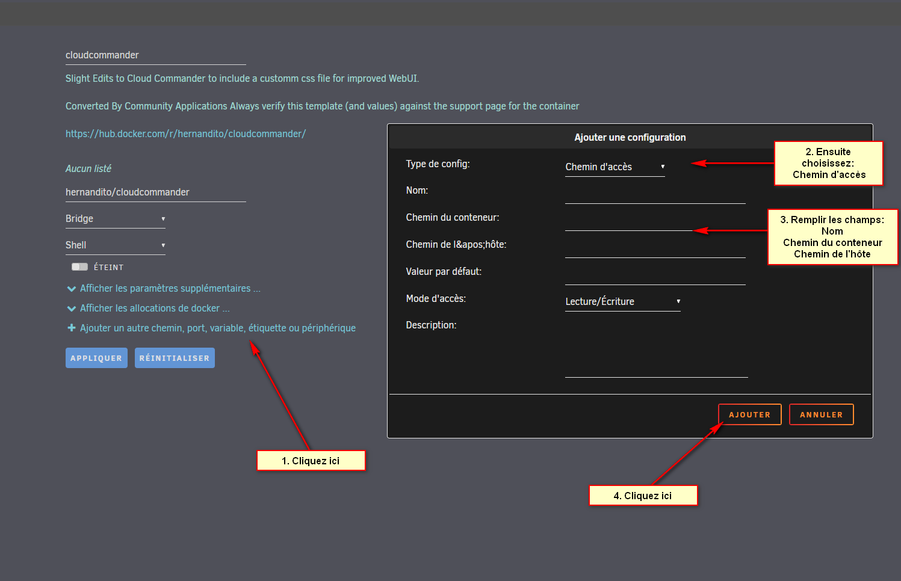Click the AJOUTER button

749,414
